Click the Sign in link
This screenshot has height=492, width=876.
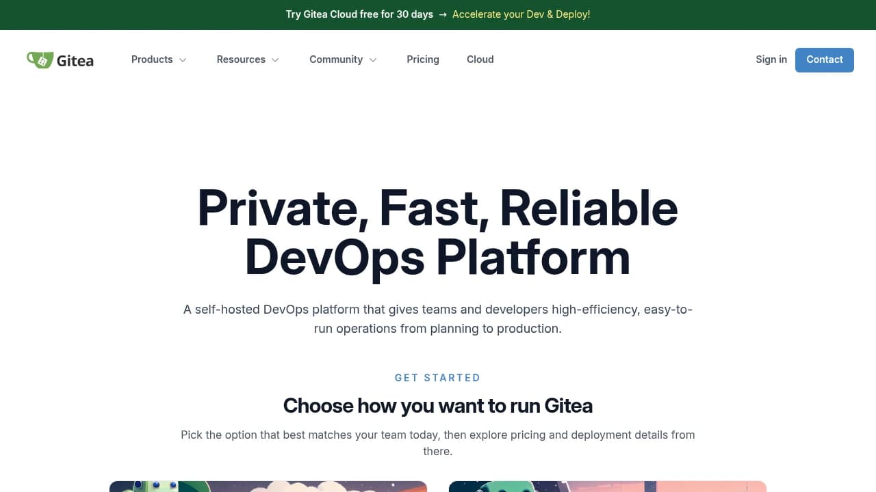click(x=771, y=59)
